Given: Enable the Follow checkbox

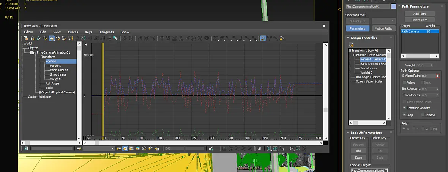Looking at the screenshot, I should coord(404,82).
